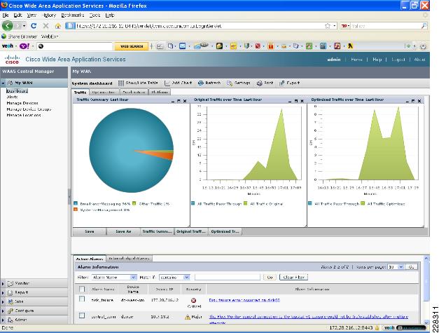
Task: Switch to the Acceleration tab
Action: (134, 92)
